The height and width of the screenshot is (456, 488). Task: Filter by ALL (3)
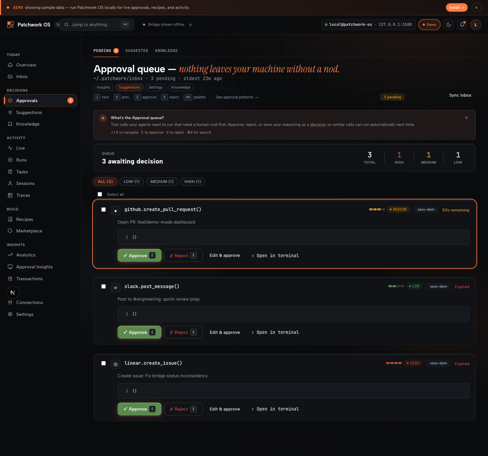point(105,182)
